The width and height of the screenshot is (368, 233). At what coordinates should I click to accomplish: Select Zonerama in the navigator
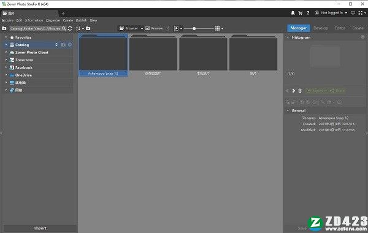tap(24, 60)
